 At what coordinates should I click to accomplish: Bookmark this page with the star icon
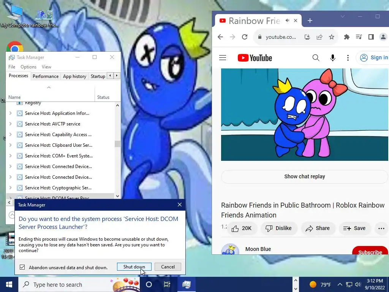tap(331, 37)
